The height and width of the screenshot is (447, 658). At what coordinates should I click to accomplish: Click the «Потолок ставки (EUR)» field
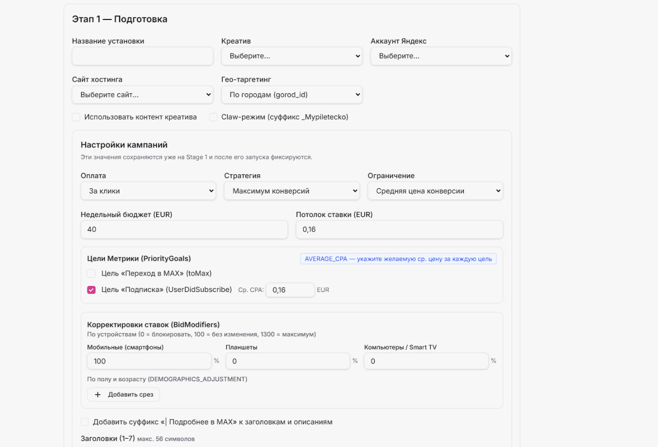coord(399,229)
